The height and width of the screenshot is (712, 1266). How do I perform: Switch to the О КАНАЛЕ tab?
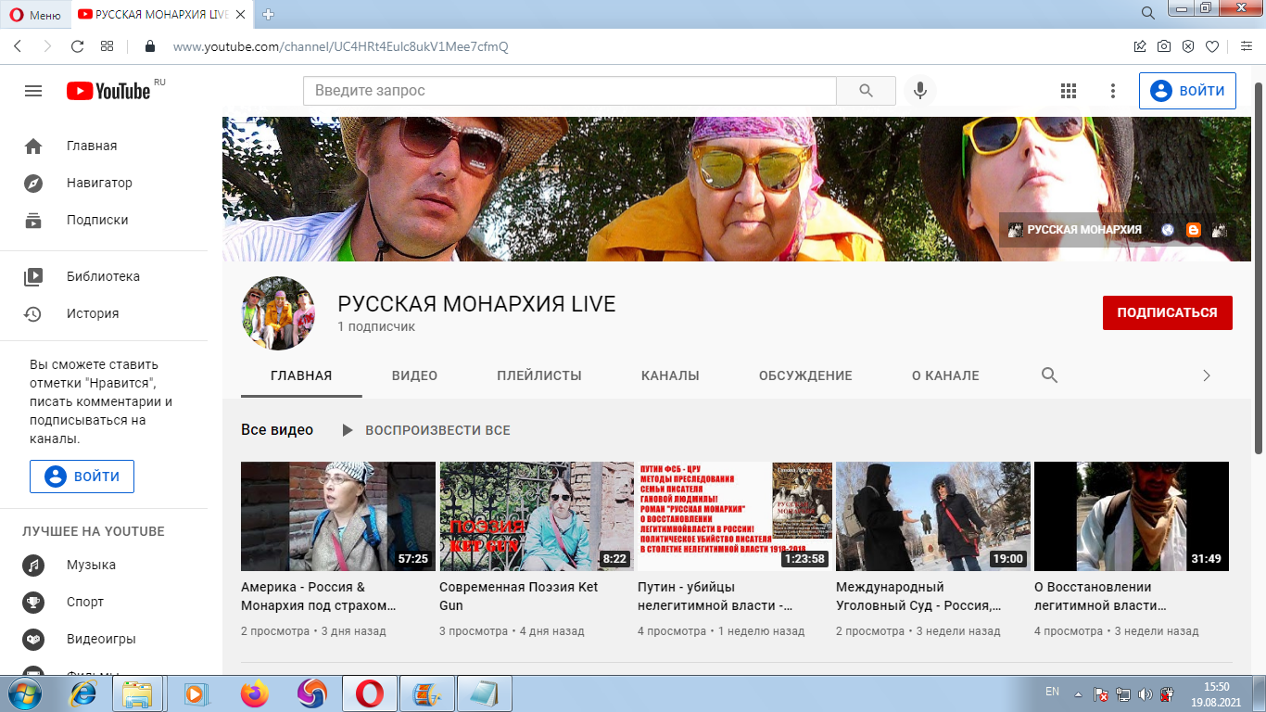click(945, 375)
